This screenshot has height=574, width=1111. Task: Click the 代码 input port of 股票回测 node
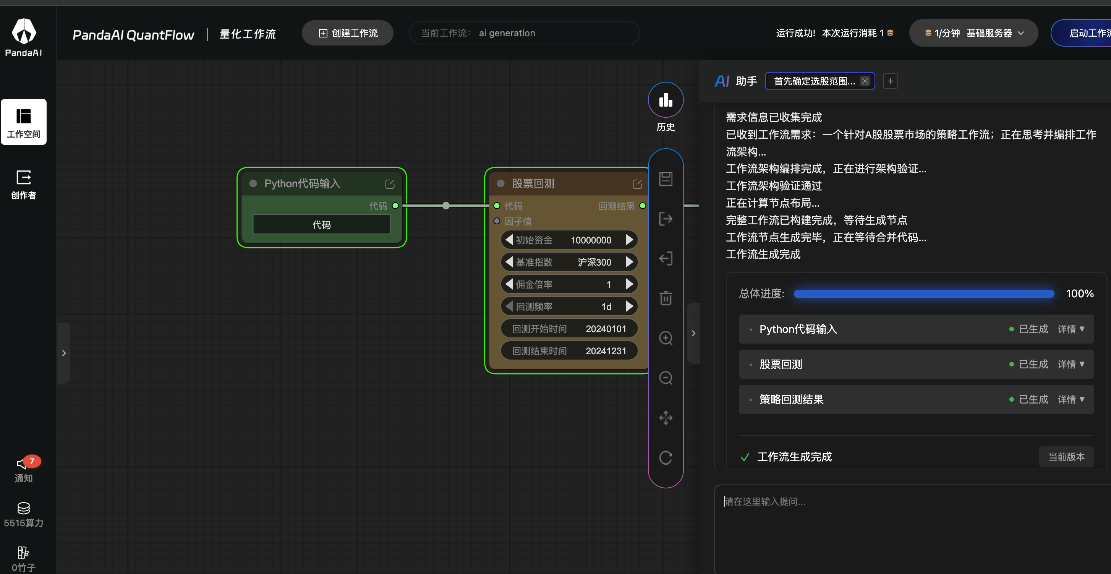pos(497,206)
